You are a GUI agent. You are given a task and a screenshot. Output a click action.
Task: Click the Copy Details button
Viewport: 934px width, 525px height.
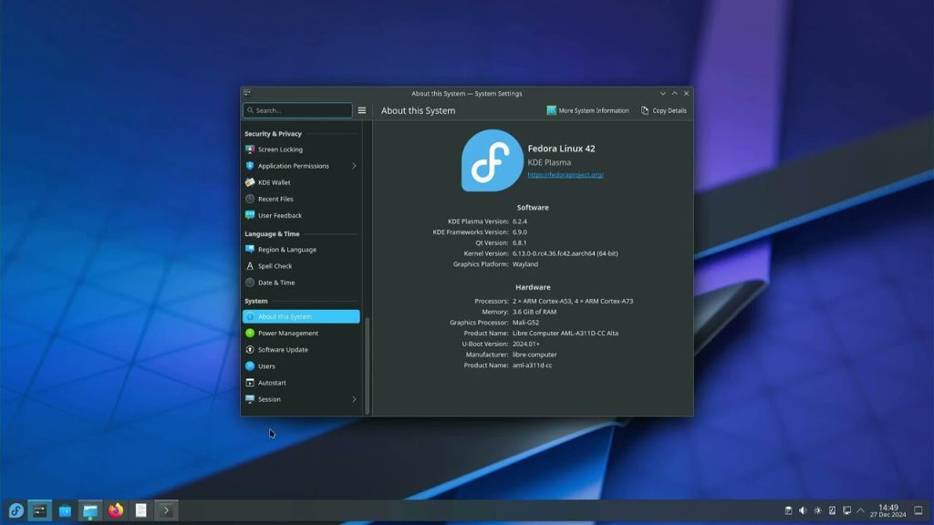[664, 110]
